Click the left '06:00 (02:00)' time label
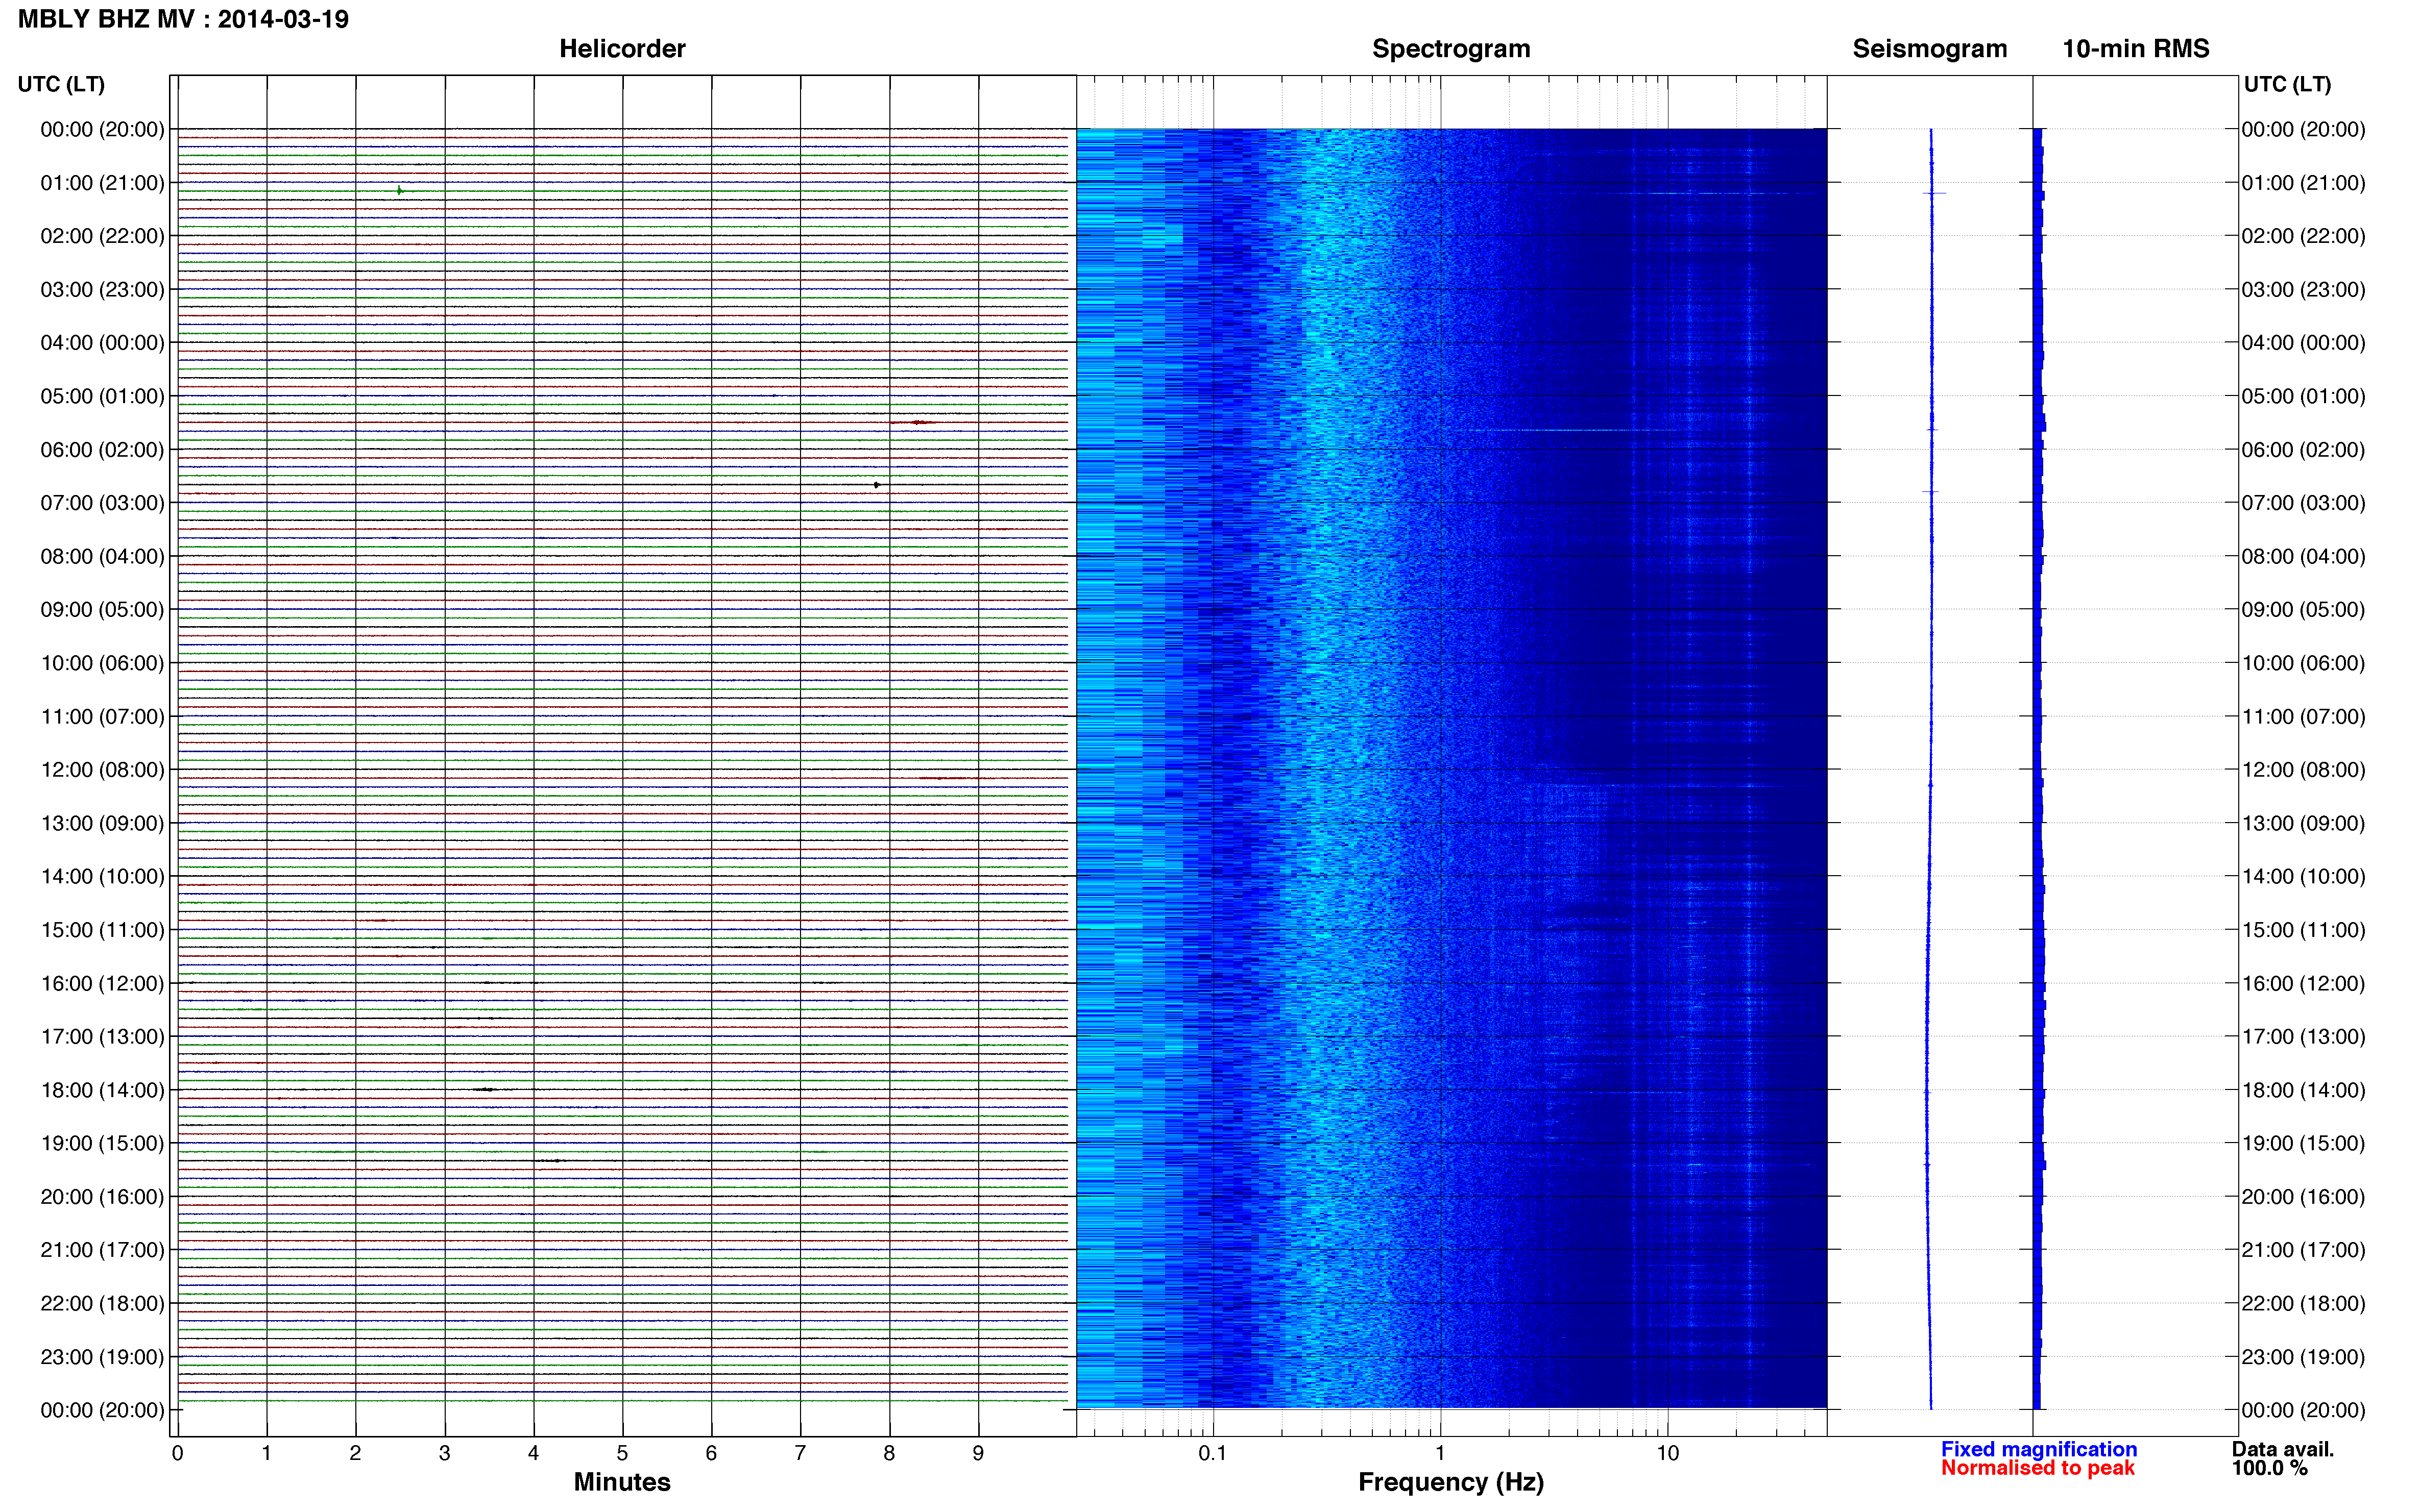This screenshot has width=2420, height=1512. pyautogui.click(x=102, y=450)
